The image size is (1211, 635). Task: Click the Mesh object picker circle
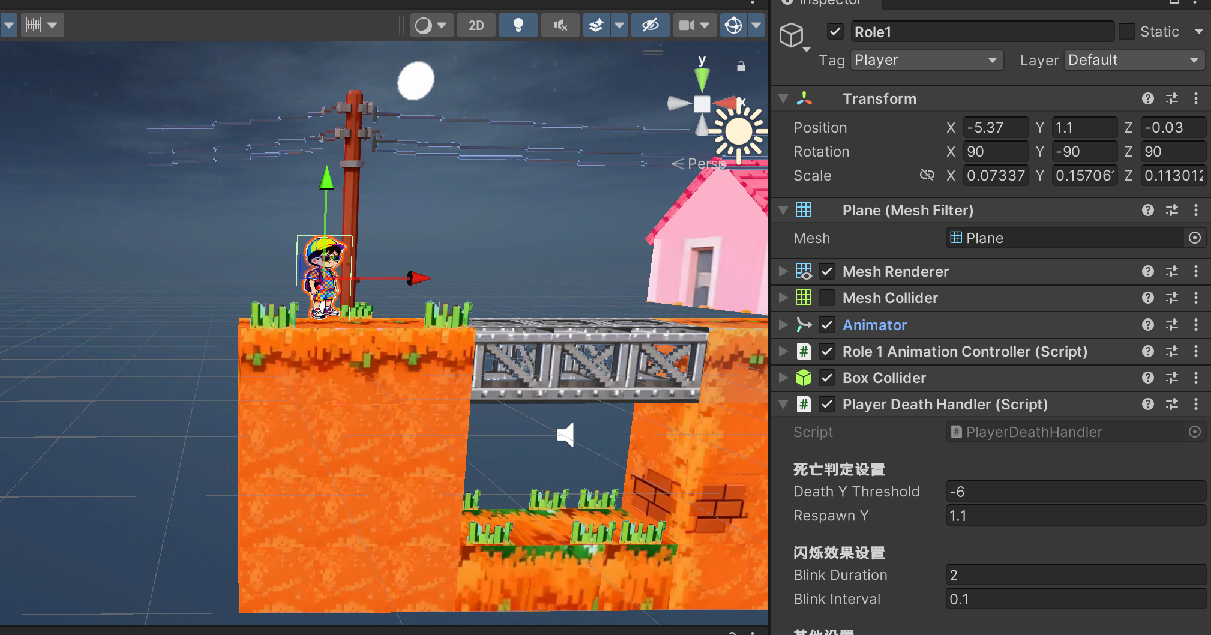tap(1194, 238)
